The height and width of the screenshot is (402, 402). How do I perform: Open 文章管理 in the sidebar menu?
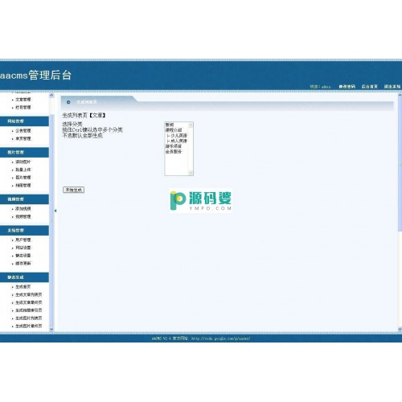coord(23,100)
